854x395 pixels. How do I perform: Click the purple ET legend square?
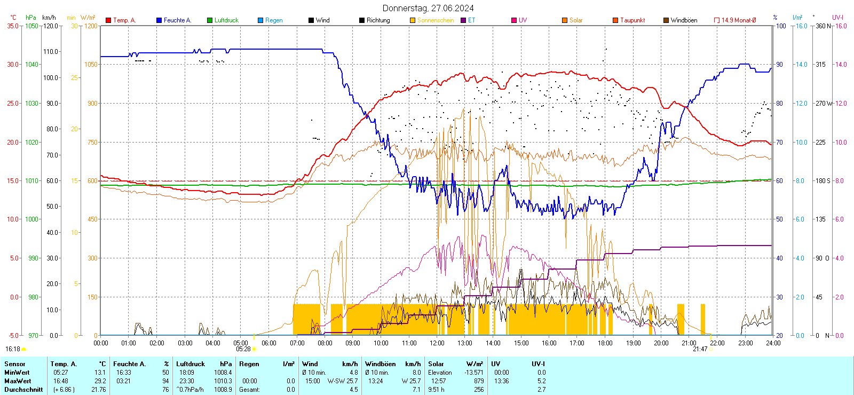coord(463,20)
